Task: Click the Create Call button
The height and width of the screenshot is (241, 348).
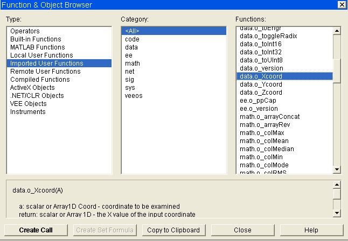Action: coord(36,230)
